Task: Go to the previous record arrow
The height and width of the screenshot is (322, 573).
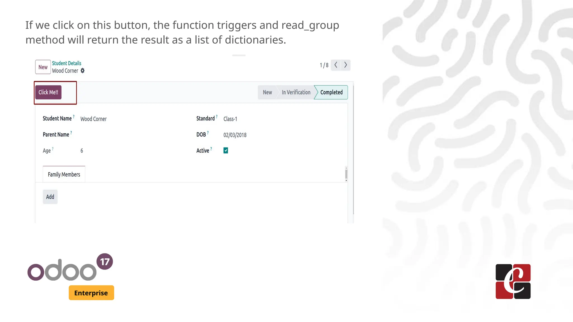Action: [336, 65]
